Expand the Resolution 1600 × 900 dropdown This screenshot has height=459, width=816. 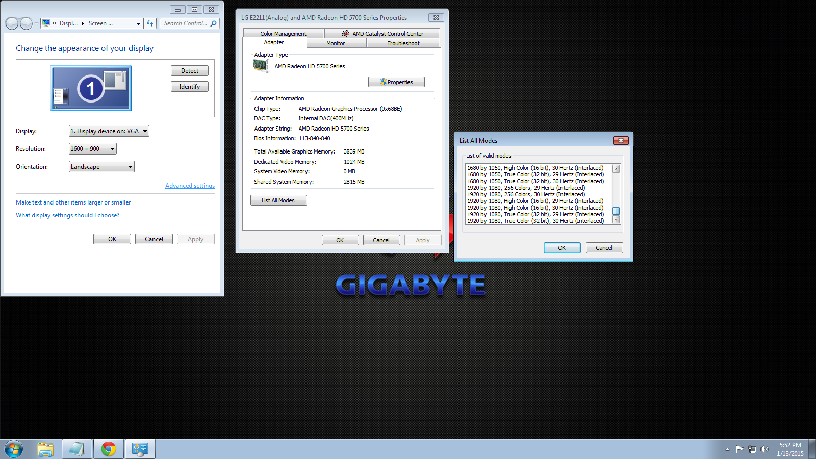93,149
